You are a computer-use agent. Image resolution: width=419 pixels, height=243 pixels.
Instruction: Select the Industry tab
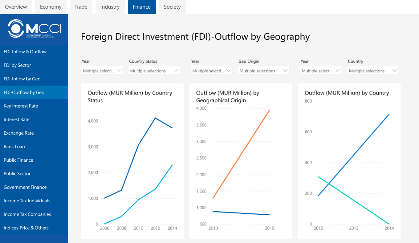pyautogui.click(x=110, y=7)
